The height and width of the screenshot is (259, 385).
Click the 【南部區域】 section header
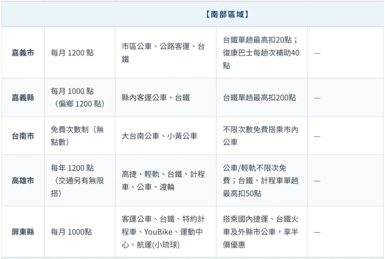(x=227, y=14)
